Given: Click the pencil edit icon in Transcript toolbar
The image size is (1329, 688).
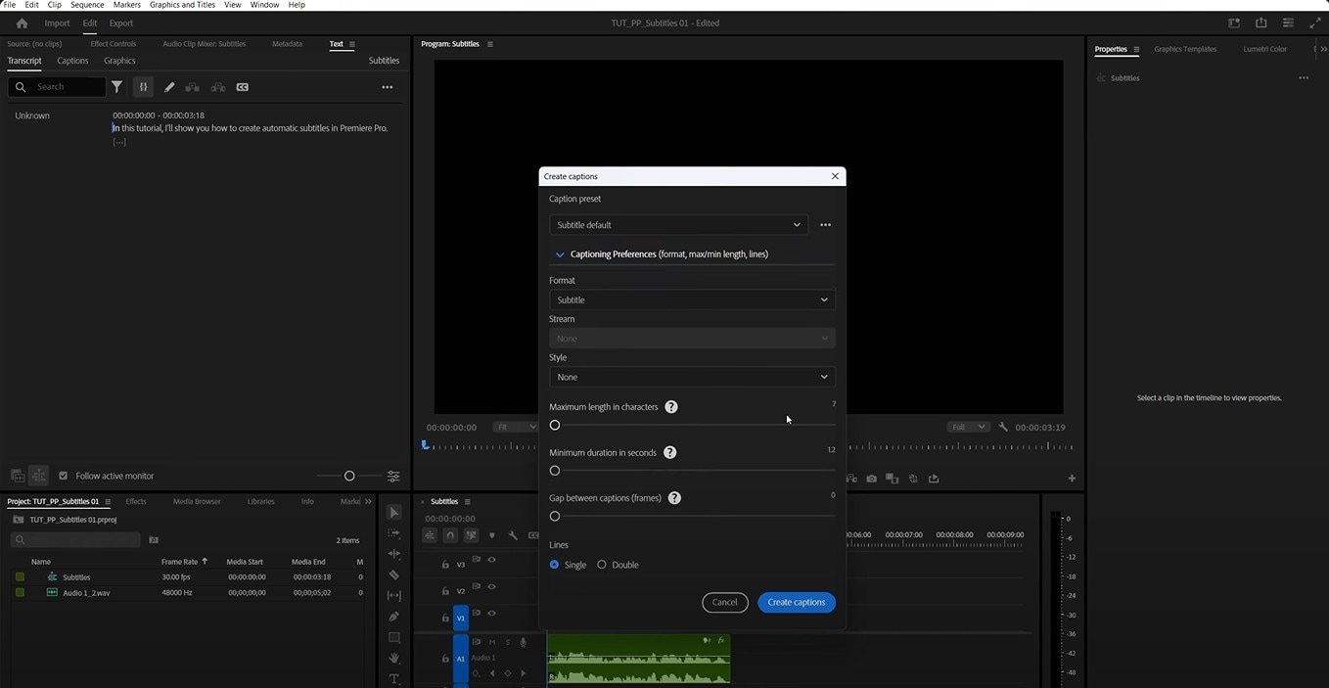Looking at the screenshot, I should coord(169,87).
